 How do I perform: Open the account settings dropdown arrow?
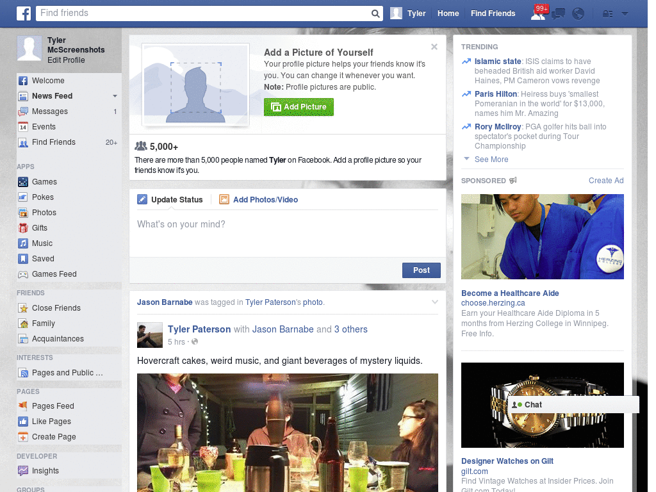coord(625,13)
